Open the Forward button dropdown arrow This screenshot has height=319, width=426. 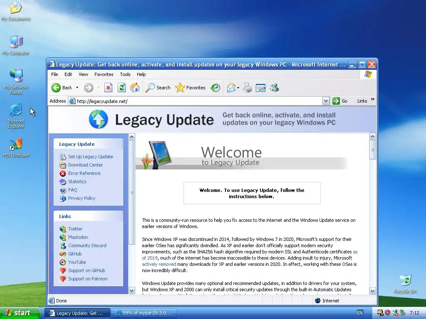coord(98,88)
